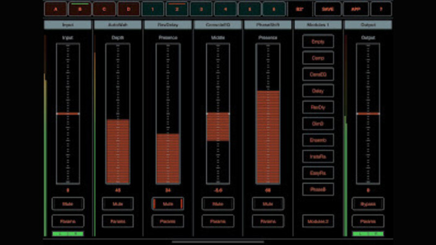The height and width of the screenshot is (245, 436).
Task: Choose the Phase8 module
Action: pos(318,189)
